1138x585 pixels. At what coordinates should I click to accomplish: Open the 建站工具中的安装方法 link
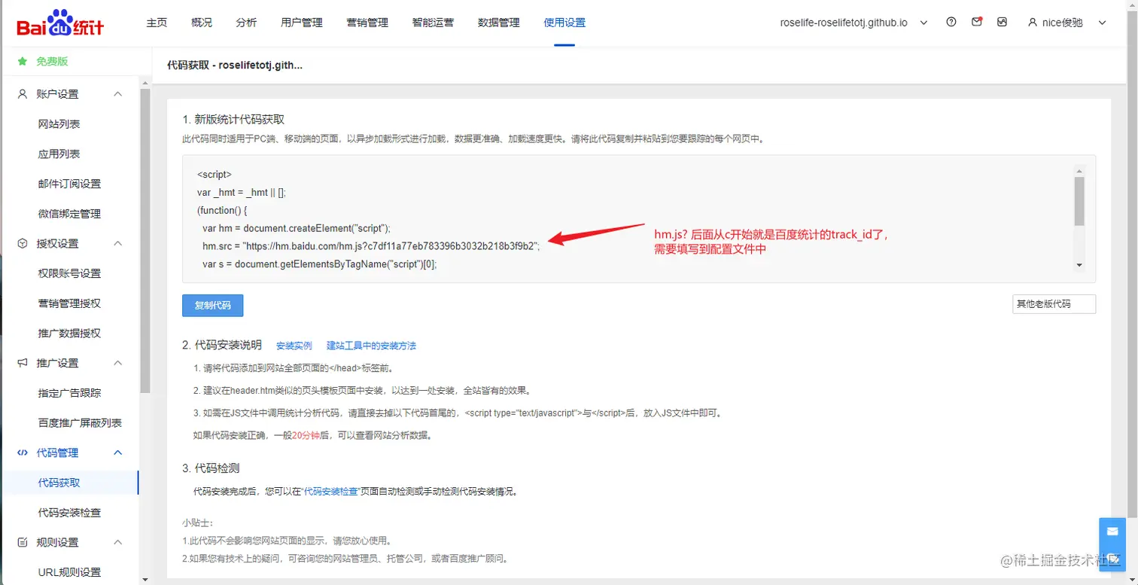pos(371,346)
